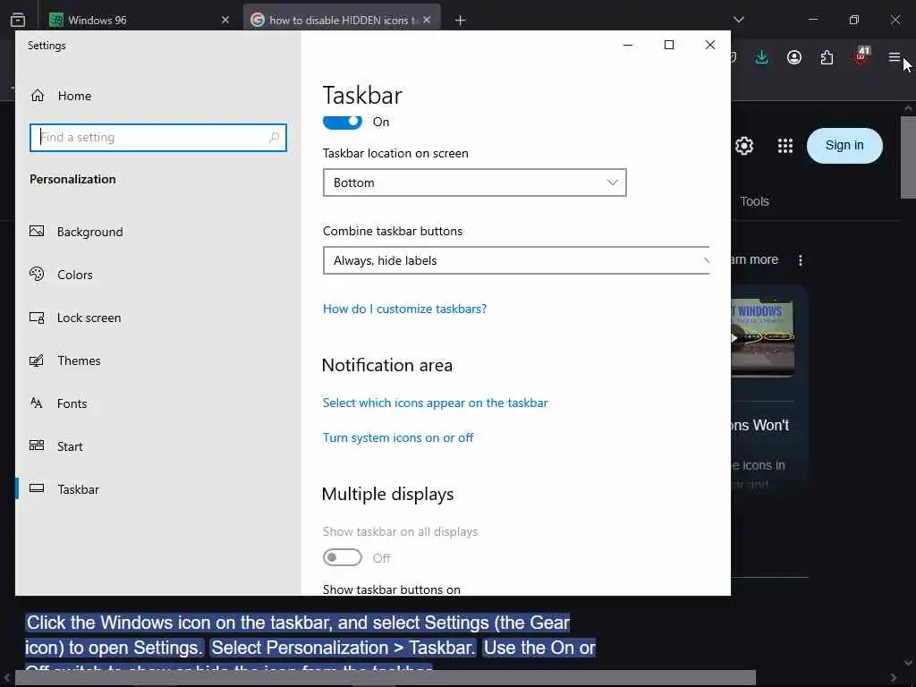The width and height of the screenshot is (916, 687).
Task: Minimize the Settings window
Action: tap(628, 45)
